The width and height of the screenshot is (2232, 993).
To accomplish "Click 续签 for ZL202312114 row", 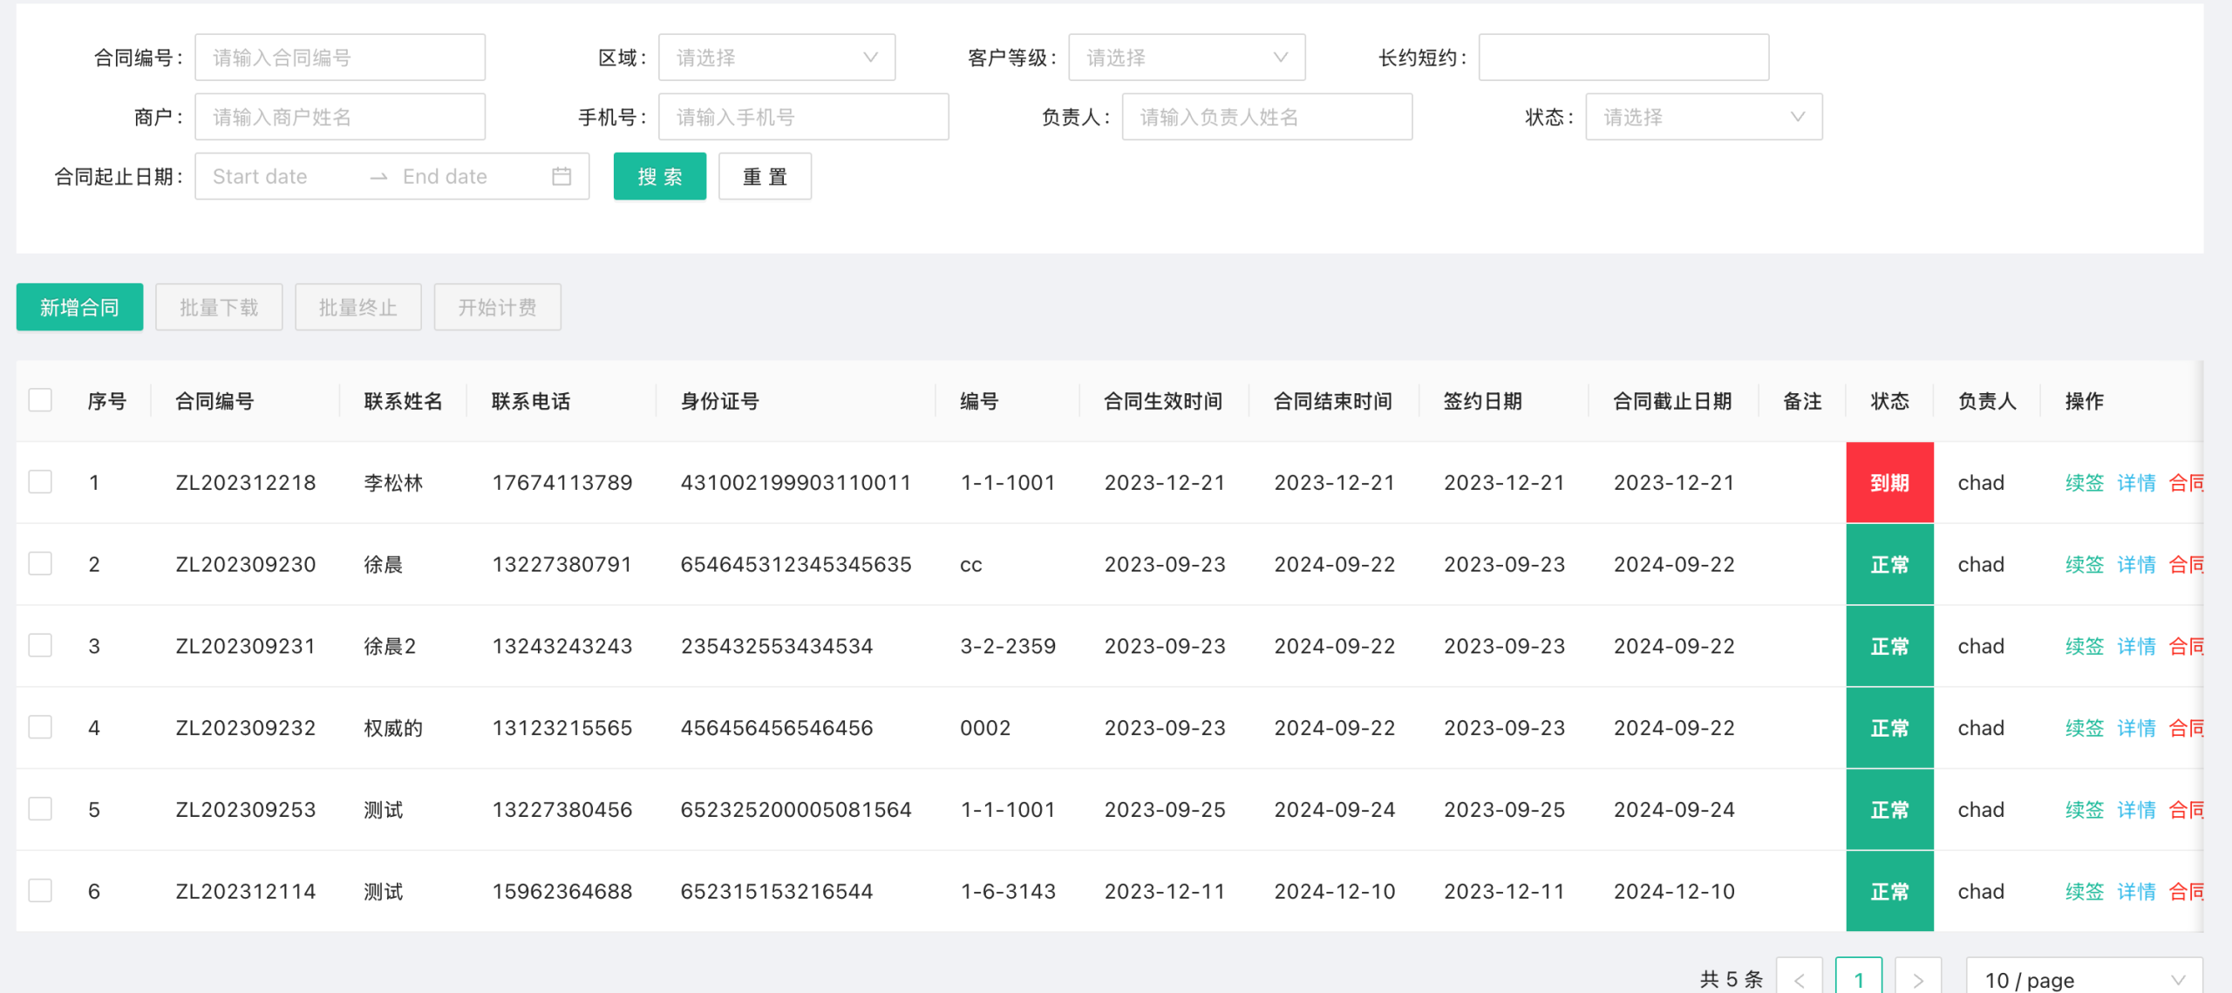I will click(x=2085, y=891).
